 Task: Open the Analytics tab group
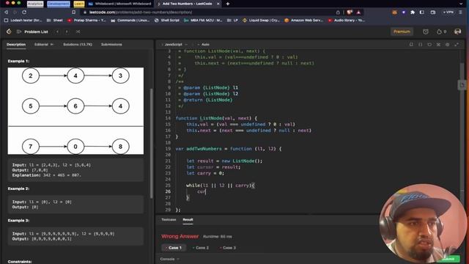[x=35, y=4]
